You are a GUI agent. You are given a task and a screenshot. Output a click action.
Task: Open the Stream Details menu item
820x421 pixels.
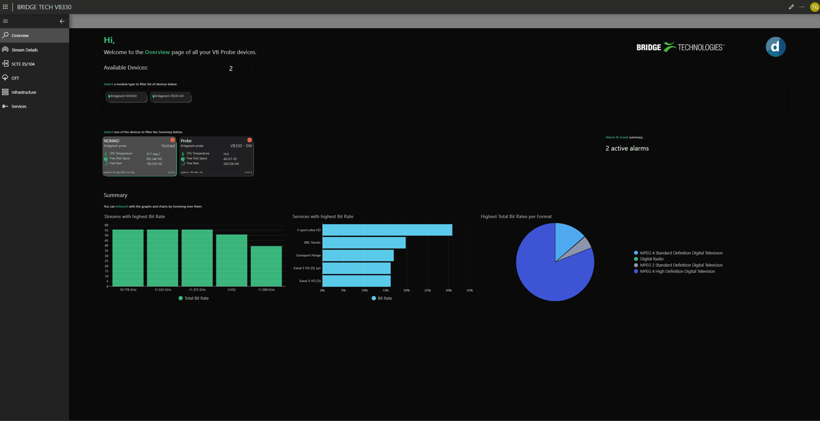point(34,50)
